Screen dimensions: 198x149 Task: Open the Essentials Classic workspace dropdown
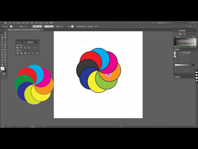tap(162, 23)
